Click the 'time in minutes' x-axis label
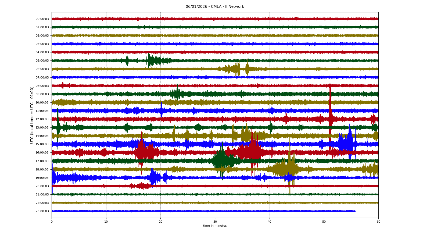Screen dimensions: 430x242 click(x=215, y=226)
